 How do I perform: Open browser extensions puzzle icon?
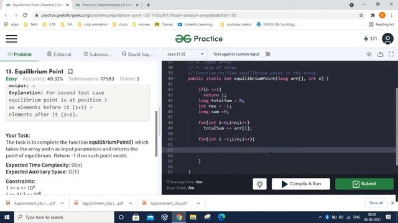click(373, 15)
